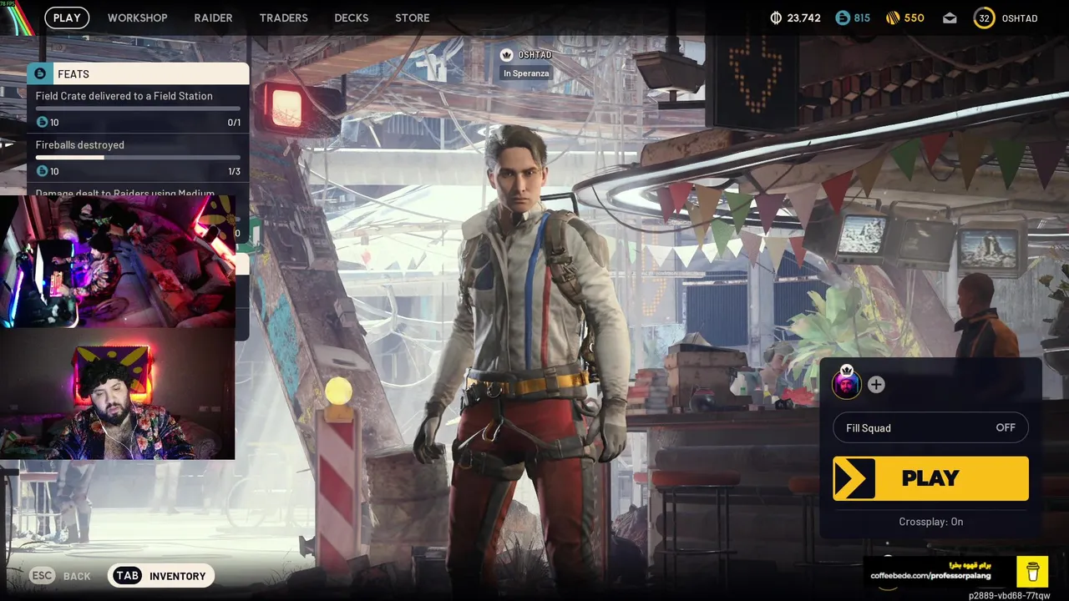The image size is (1069, 601).
Task: Open the RAIDER tab
Action: [213, 18]
